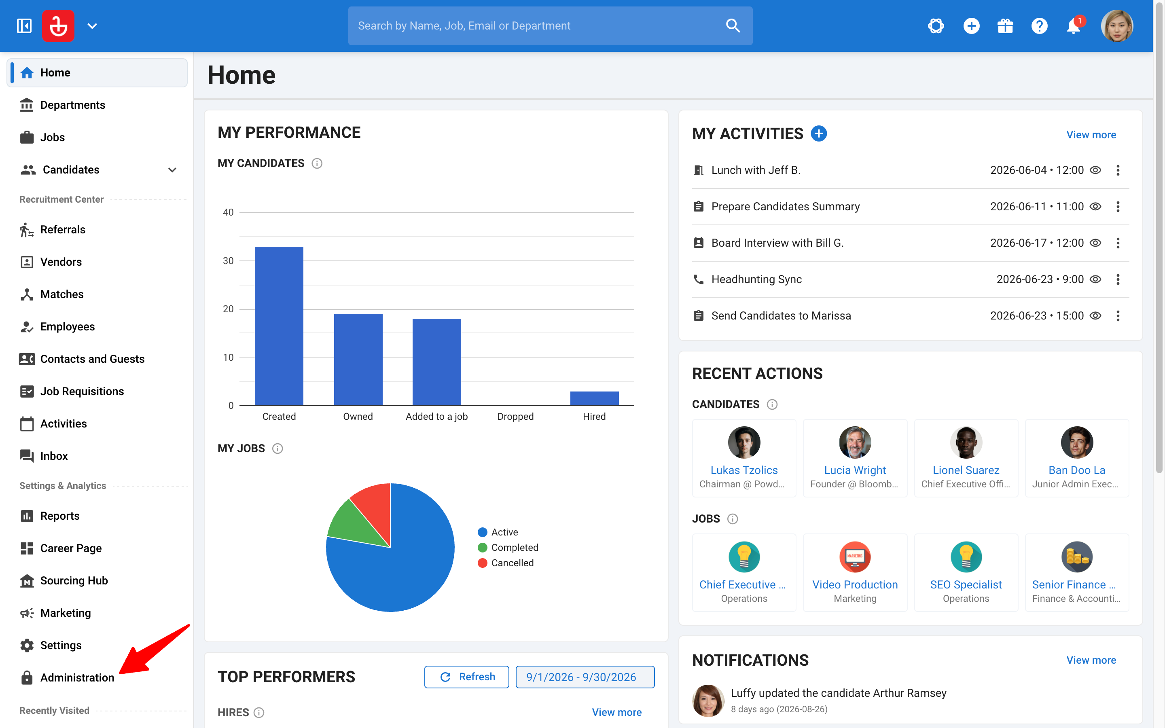This screenshot has height=728, width=1165.
Task: Show info for My Jobs chart
Action: [277, 448]
